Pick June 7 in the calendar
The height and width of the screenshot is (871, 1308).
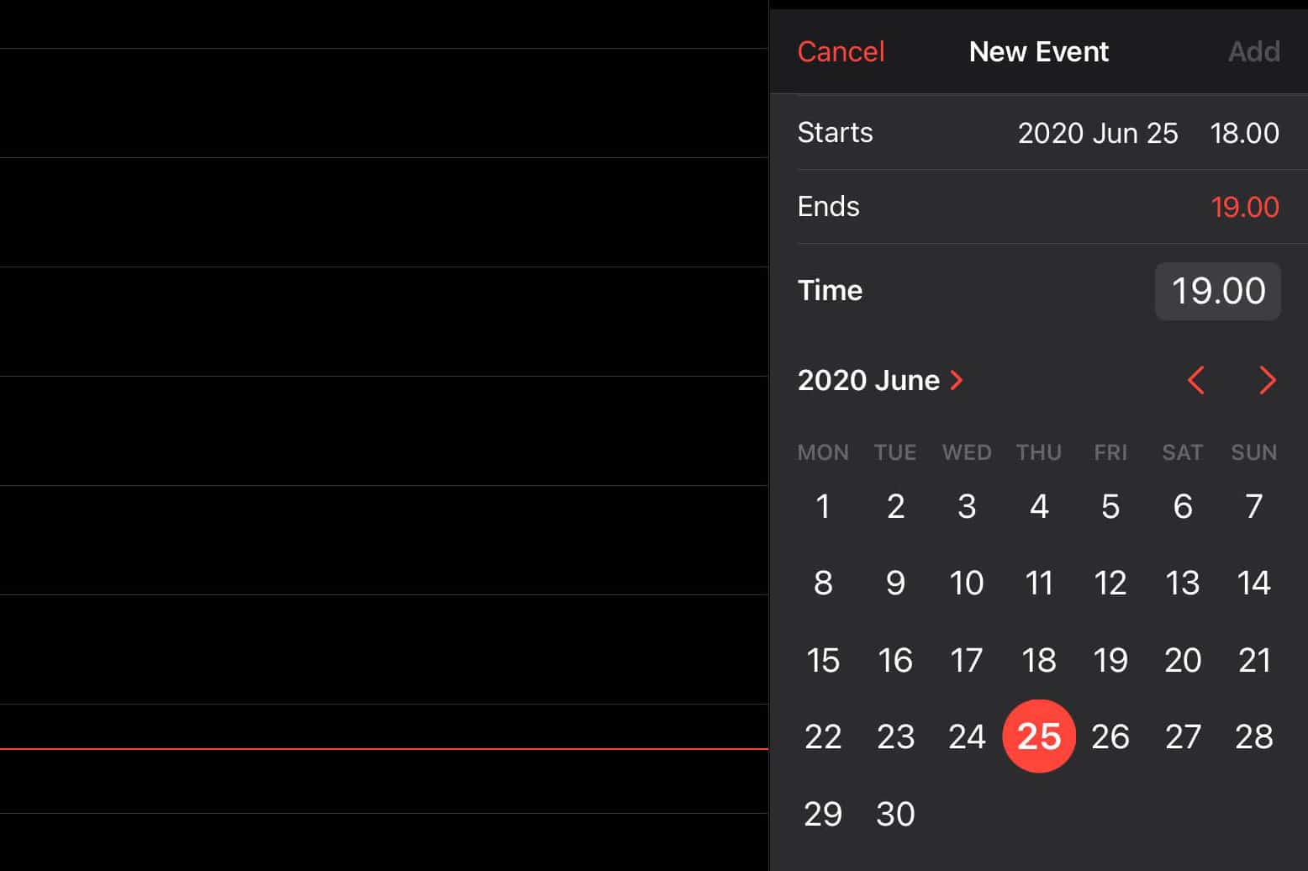pos(1253,506)
